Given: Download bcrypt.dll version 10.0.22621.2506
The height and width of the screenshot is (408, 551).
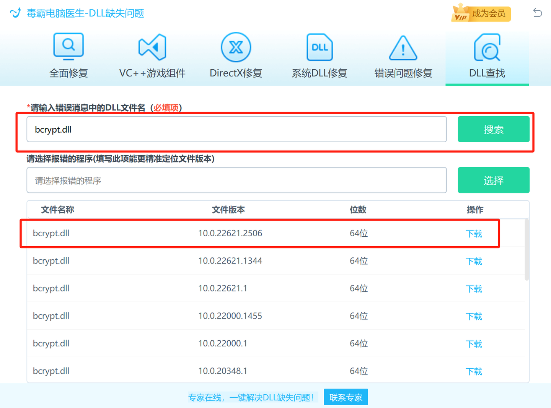Looking at the screenshot, I should click(474, 234).
